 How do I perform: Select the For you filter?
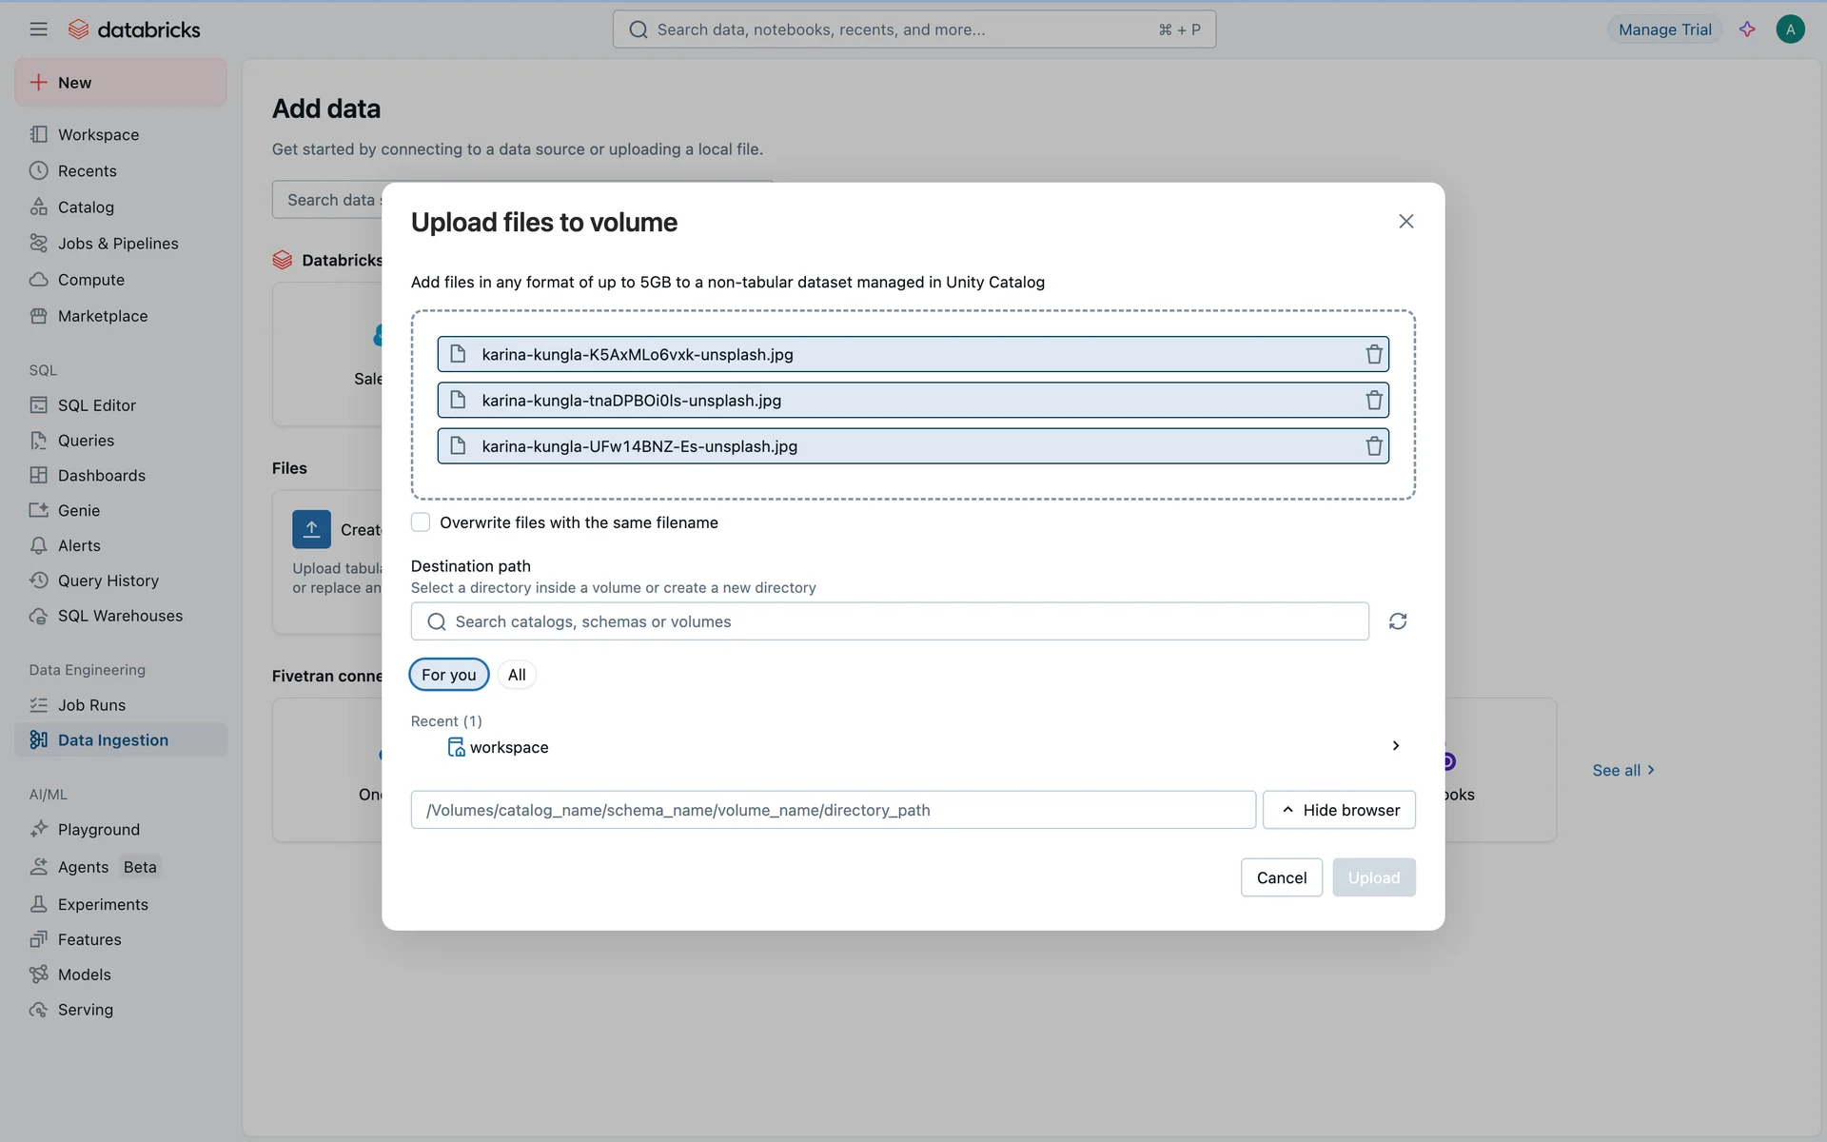tap(448, 675)
